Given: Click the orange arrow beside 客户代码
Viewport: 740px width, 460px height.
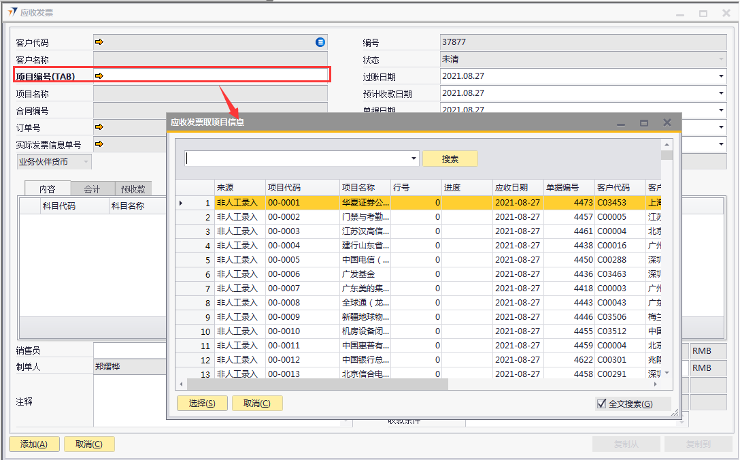Looking at the screenshot, I should [x=99, y=42].
